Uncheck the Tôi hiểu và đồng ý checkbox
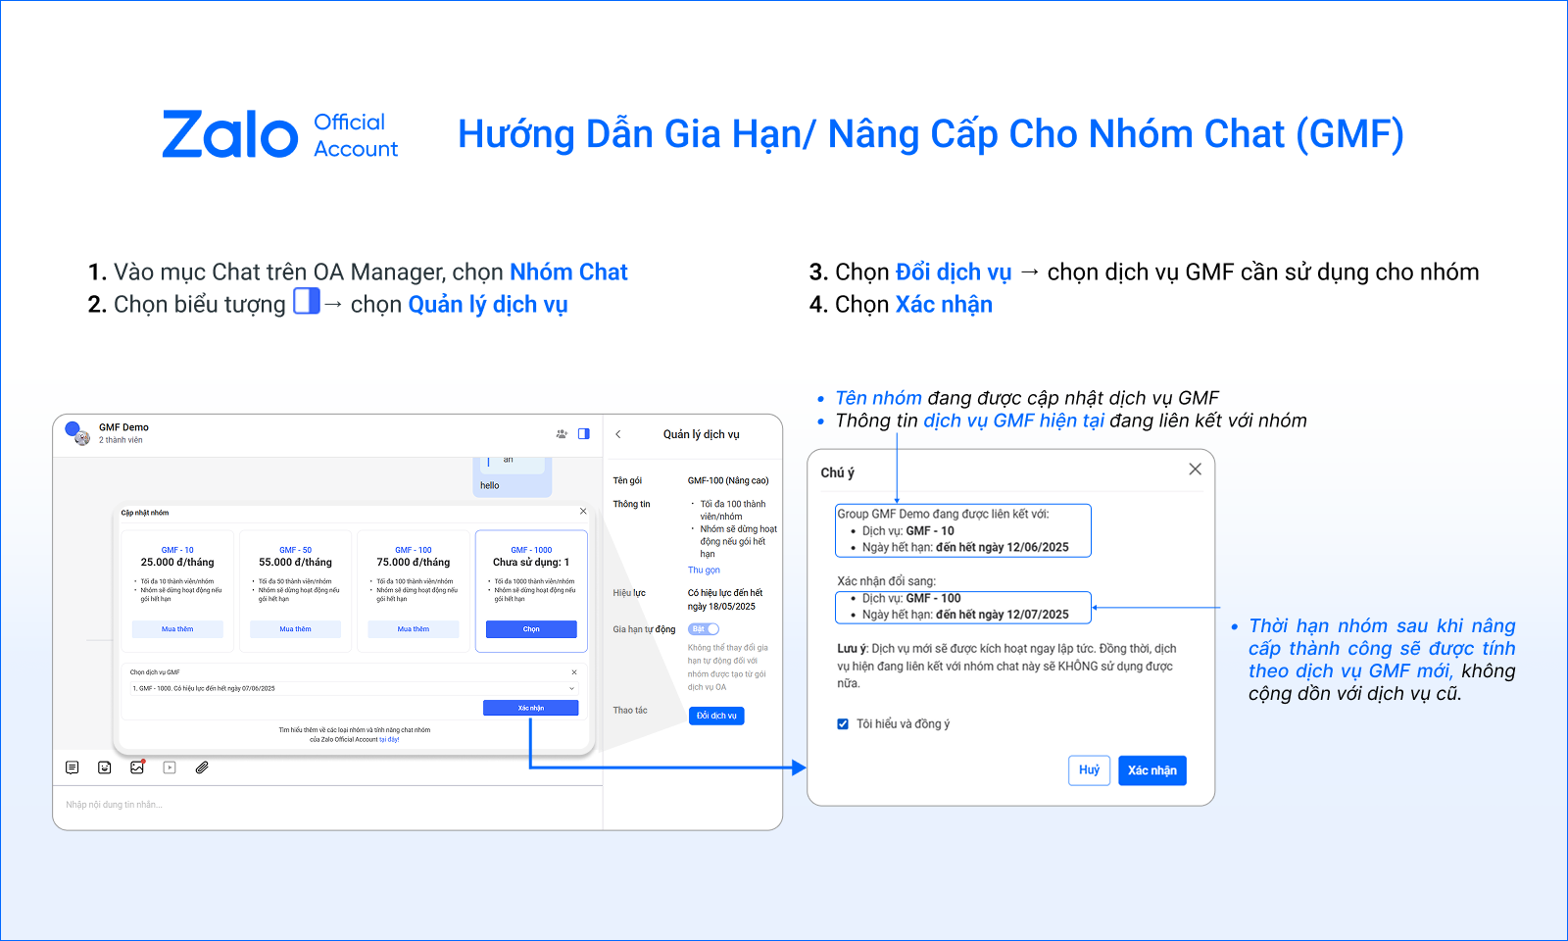The height and width of the screenshot is (941, 1568). (x=843, y=724)
